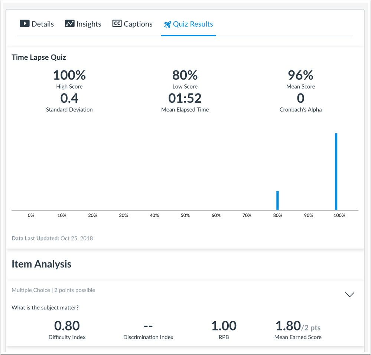Open the Captions tab label
The width and height of the screenshot is (371, 355).
pyautogui.click(x=138, y=24)
